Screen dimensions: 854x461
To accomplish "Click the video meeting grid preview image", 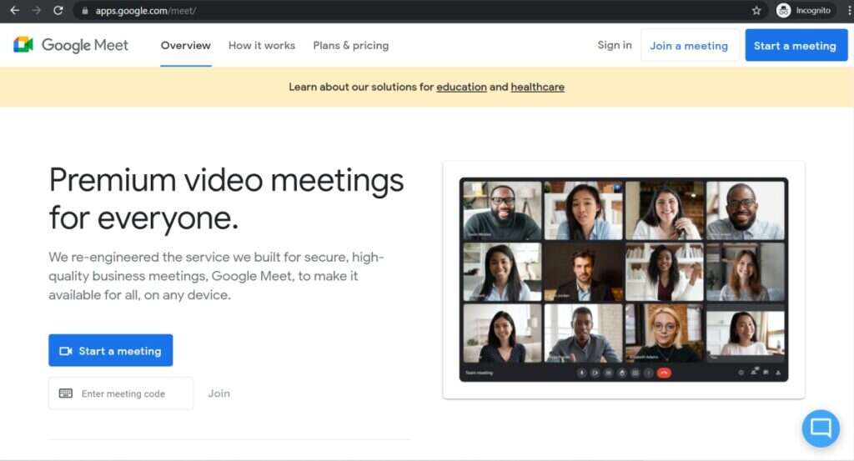I will (624, 279).
